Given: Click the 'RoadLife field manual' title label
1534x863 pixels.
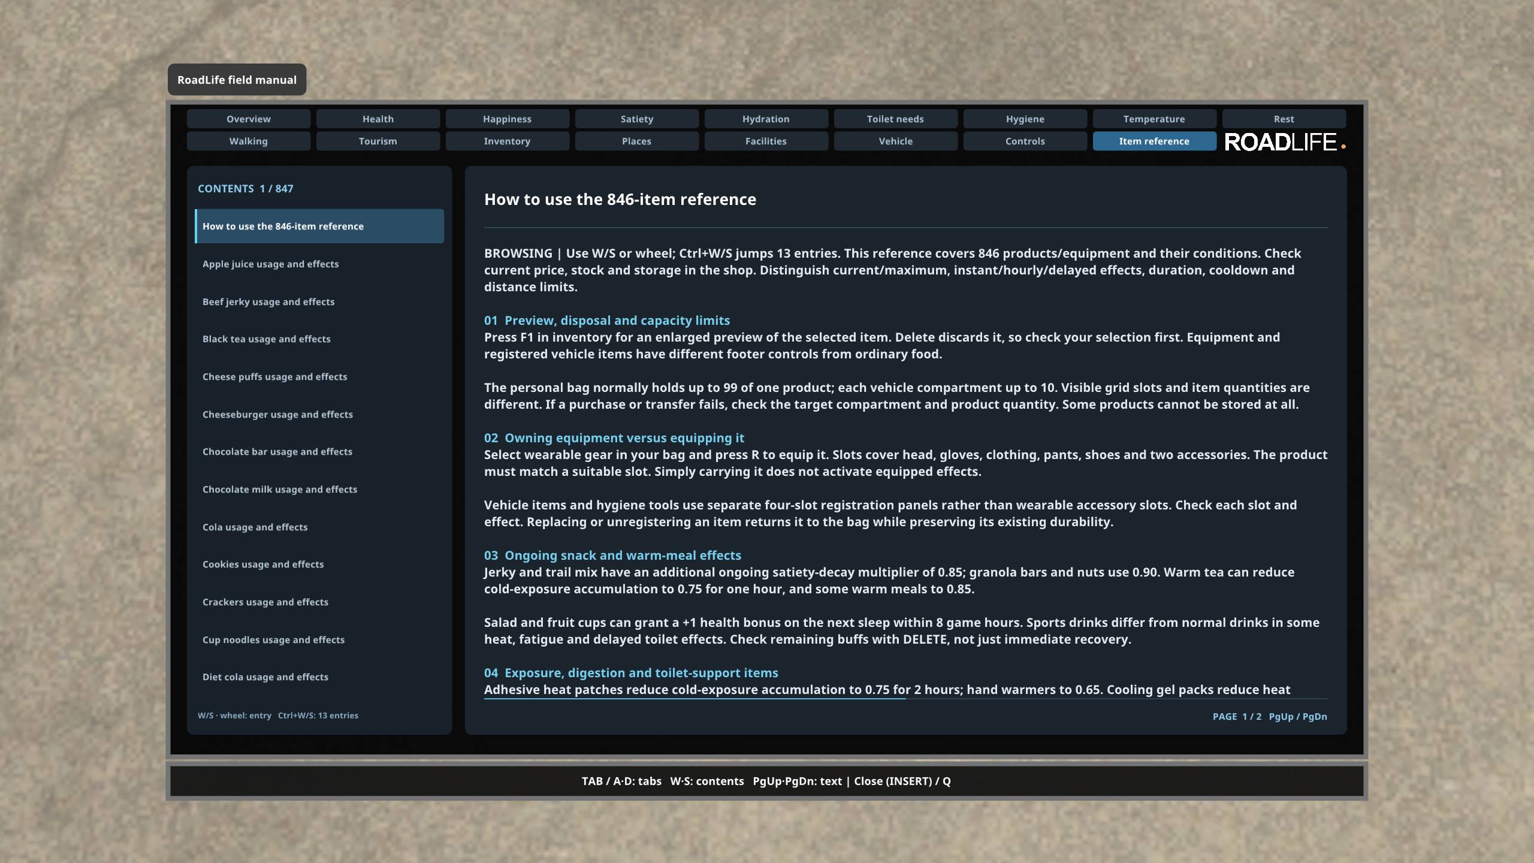Looking at the screenshot, I should click(x=237, y=80).
